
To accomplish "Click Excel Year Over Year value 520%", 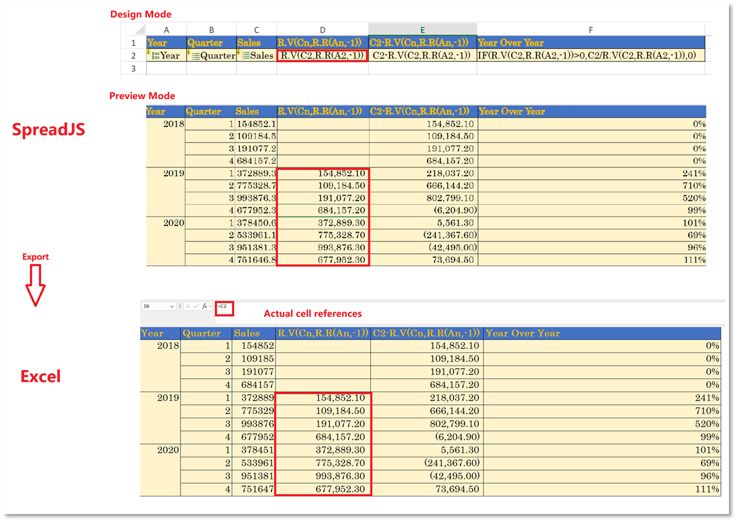I will point(602,424).
